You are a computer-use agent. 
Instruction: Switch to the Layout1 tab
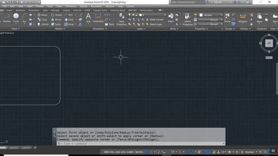tap(13, 147)
